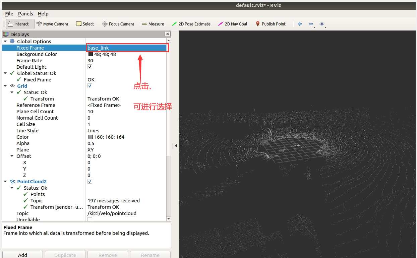Click the Remove button

click(x=108, y=255)
